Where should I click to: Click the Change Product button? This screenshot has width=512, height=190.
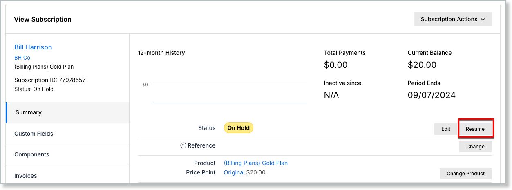pyautogui.click(x=465, y=174)
